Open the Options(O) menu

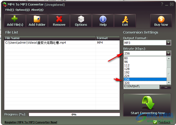(23, 10)
